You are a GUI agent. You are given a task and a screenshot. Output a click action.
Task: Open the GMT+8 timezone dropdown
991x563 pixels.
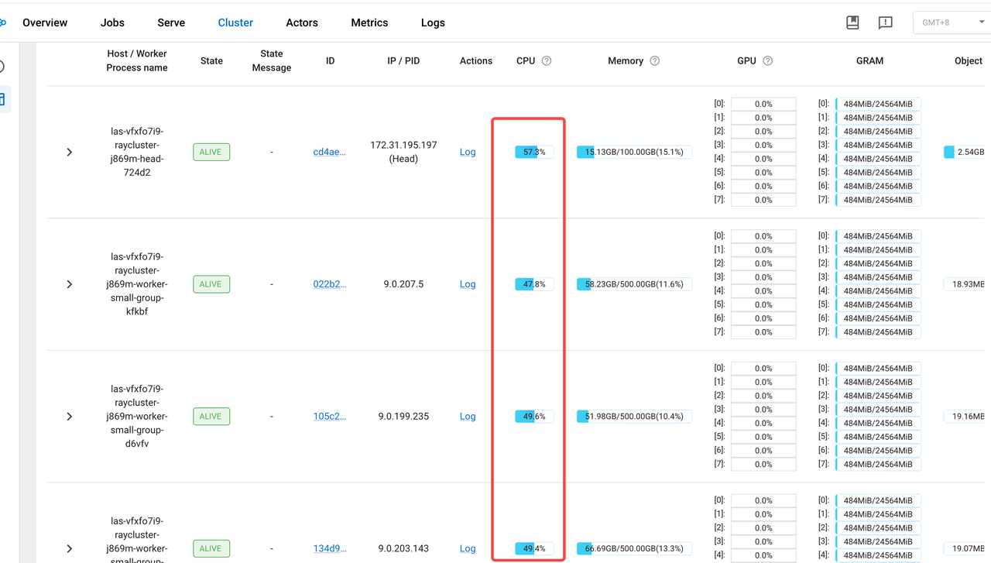coord(952,22)
